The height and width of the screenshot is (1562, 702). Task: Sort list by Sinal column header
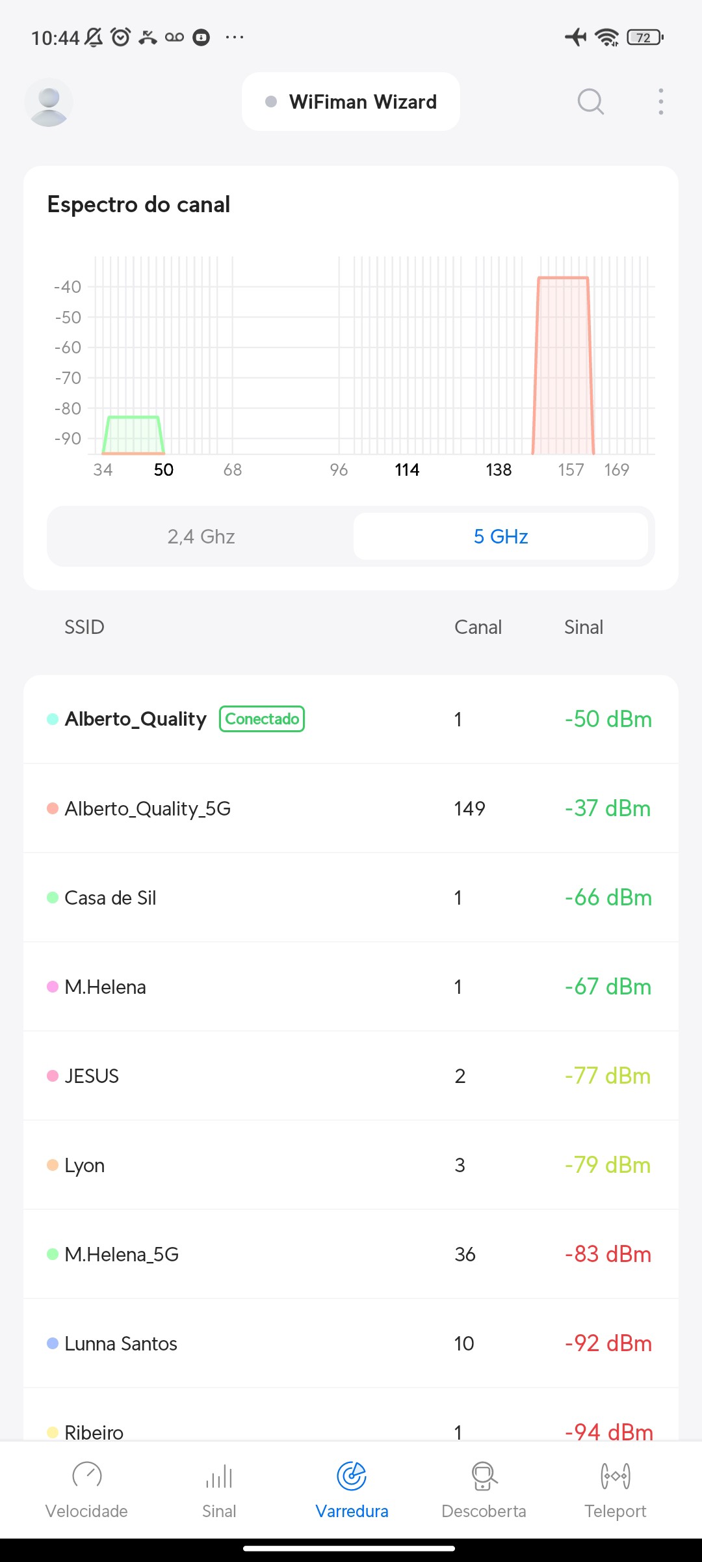coord(583,627)
